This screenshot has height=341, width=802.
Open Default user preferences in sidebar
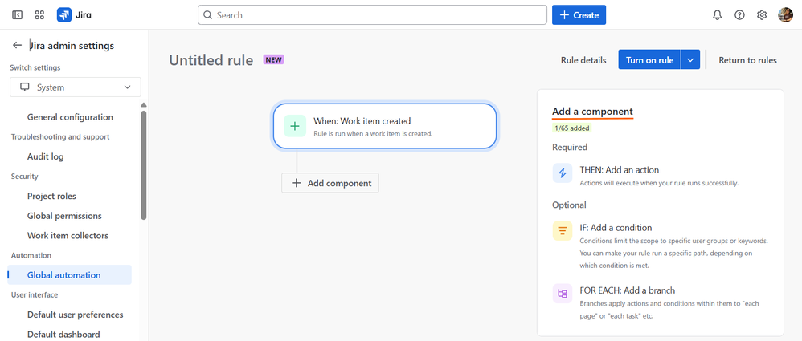[x=76, y=315]
